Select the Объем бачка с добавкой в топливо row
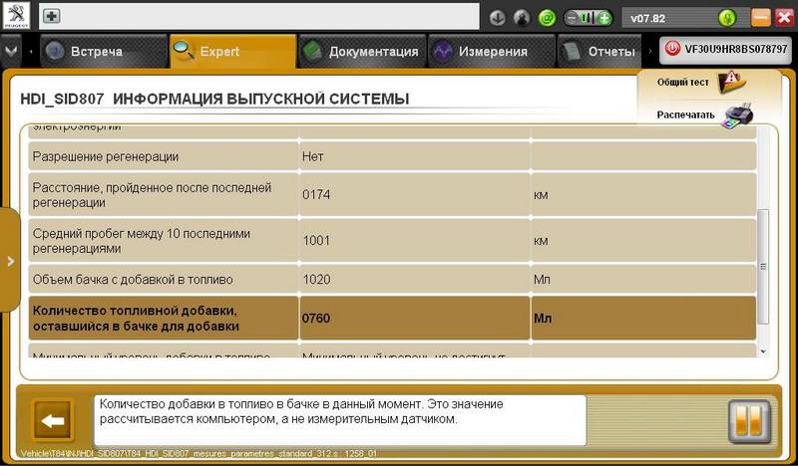 point(389,280)
